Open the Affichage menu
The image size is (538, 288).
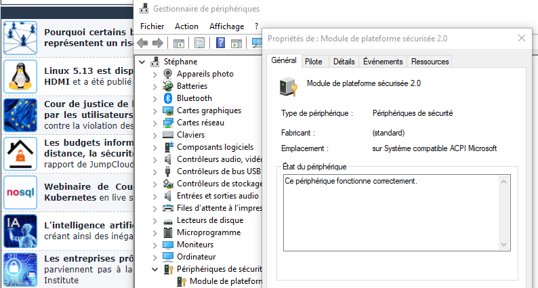pyautogui.click(x=226, y=26)
